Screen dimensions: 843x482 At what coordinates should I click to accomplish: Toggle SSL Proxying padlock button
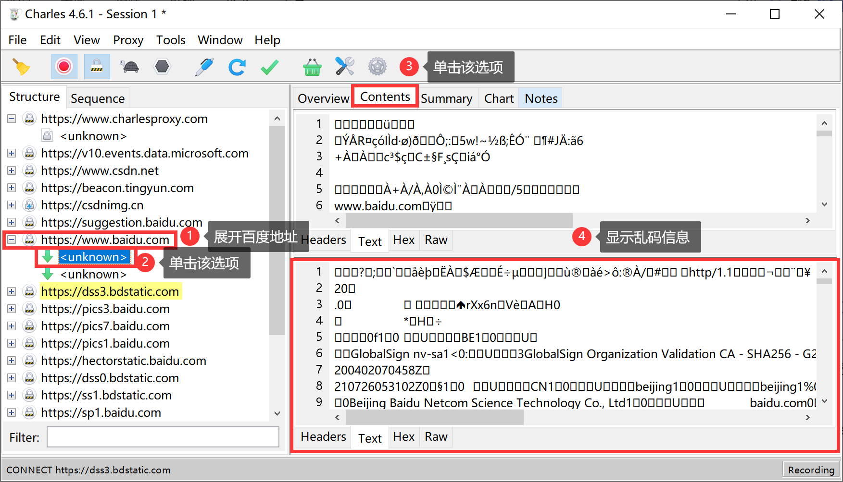(97, 66)
